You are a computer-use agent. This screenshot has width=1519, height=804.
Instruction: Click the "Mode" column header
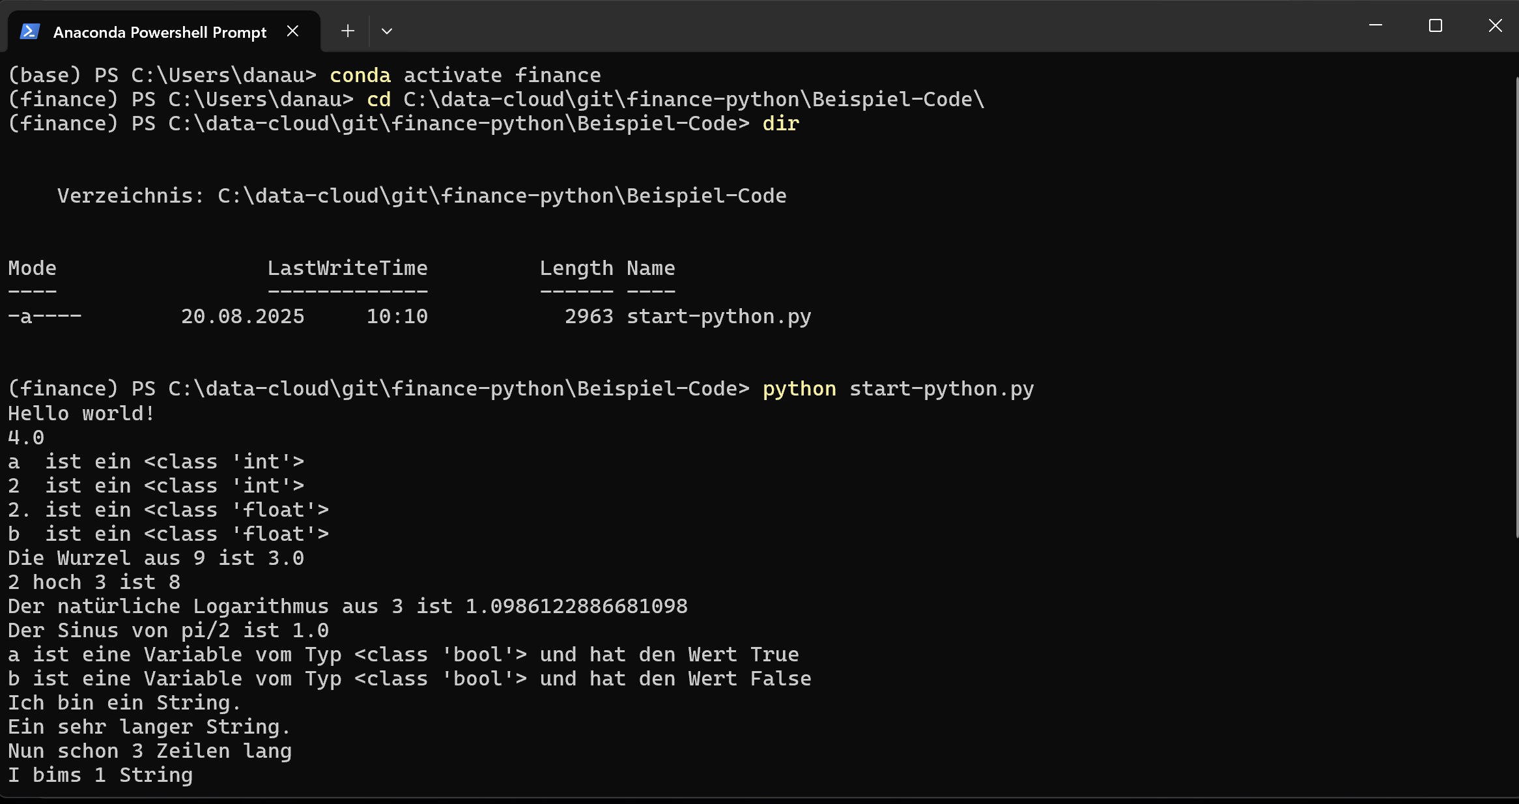[x=32, y=268]
